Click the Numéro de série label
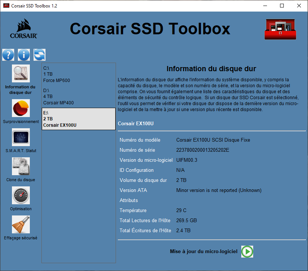Screen dimensions: 308x271 coord(137,150)
